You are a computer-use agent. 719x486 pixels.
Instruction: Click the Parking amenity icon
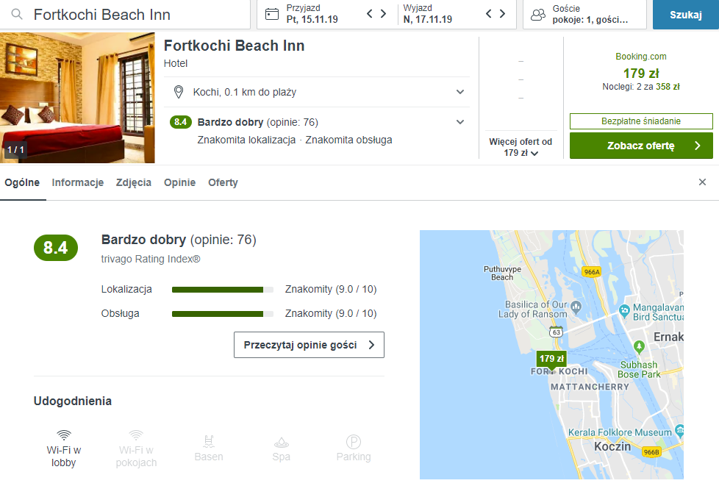point(354,442)
